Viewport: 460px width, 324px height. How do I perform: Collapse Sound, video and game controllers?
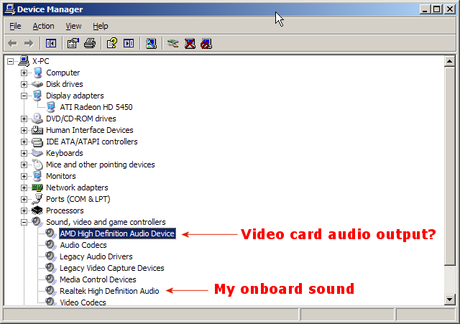pos(24,222)
